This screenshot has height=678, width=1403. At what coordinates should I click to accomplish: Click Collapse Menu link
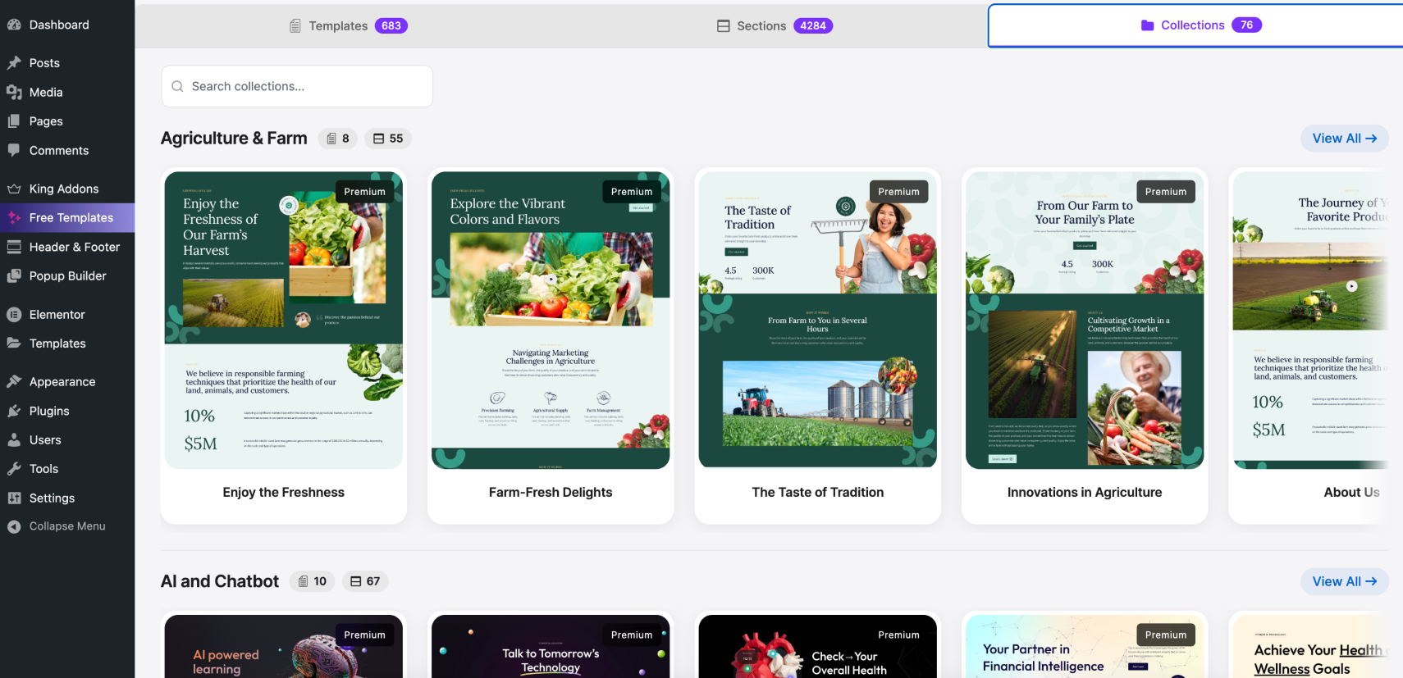67,526
